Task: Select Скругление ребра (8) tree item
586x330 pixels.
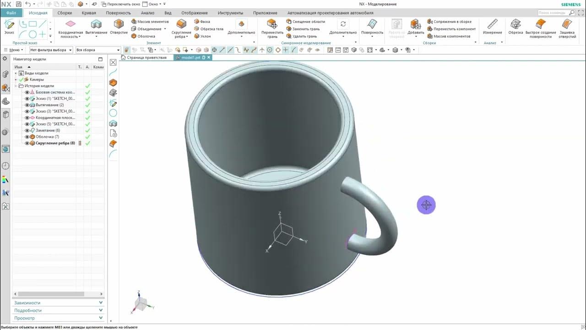Action: (55, 143)
